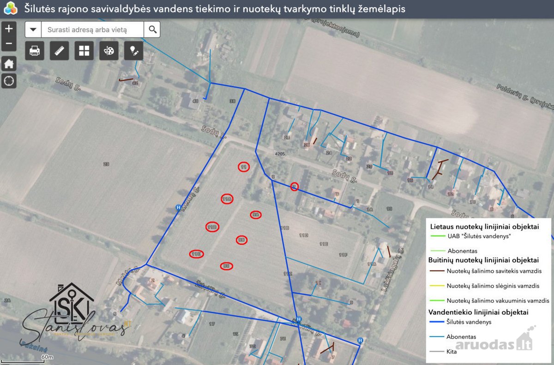Click the thick blue Šilutės vandenys swatch
This screenshot has width=554, height=365.
pos(436,322)
